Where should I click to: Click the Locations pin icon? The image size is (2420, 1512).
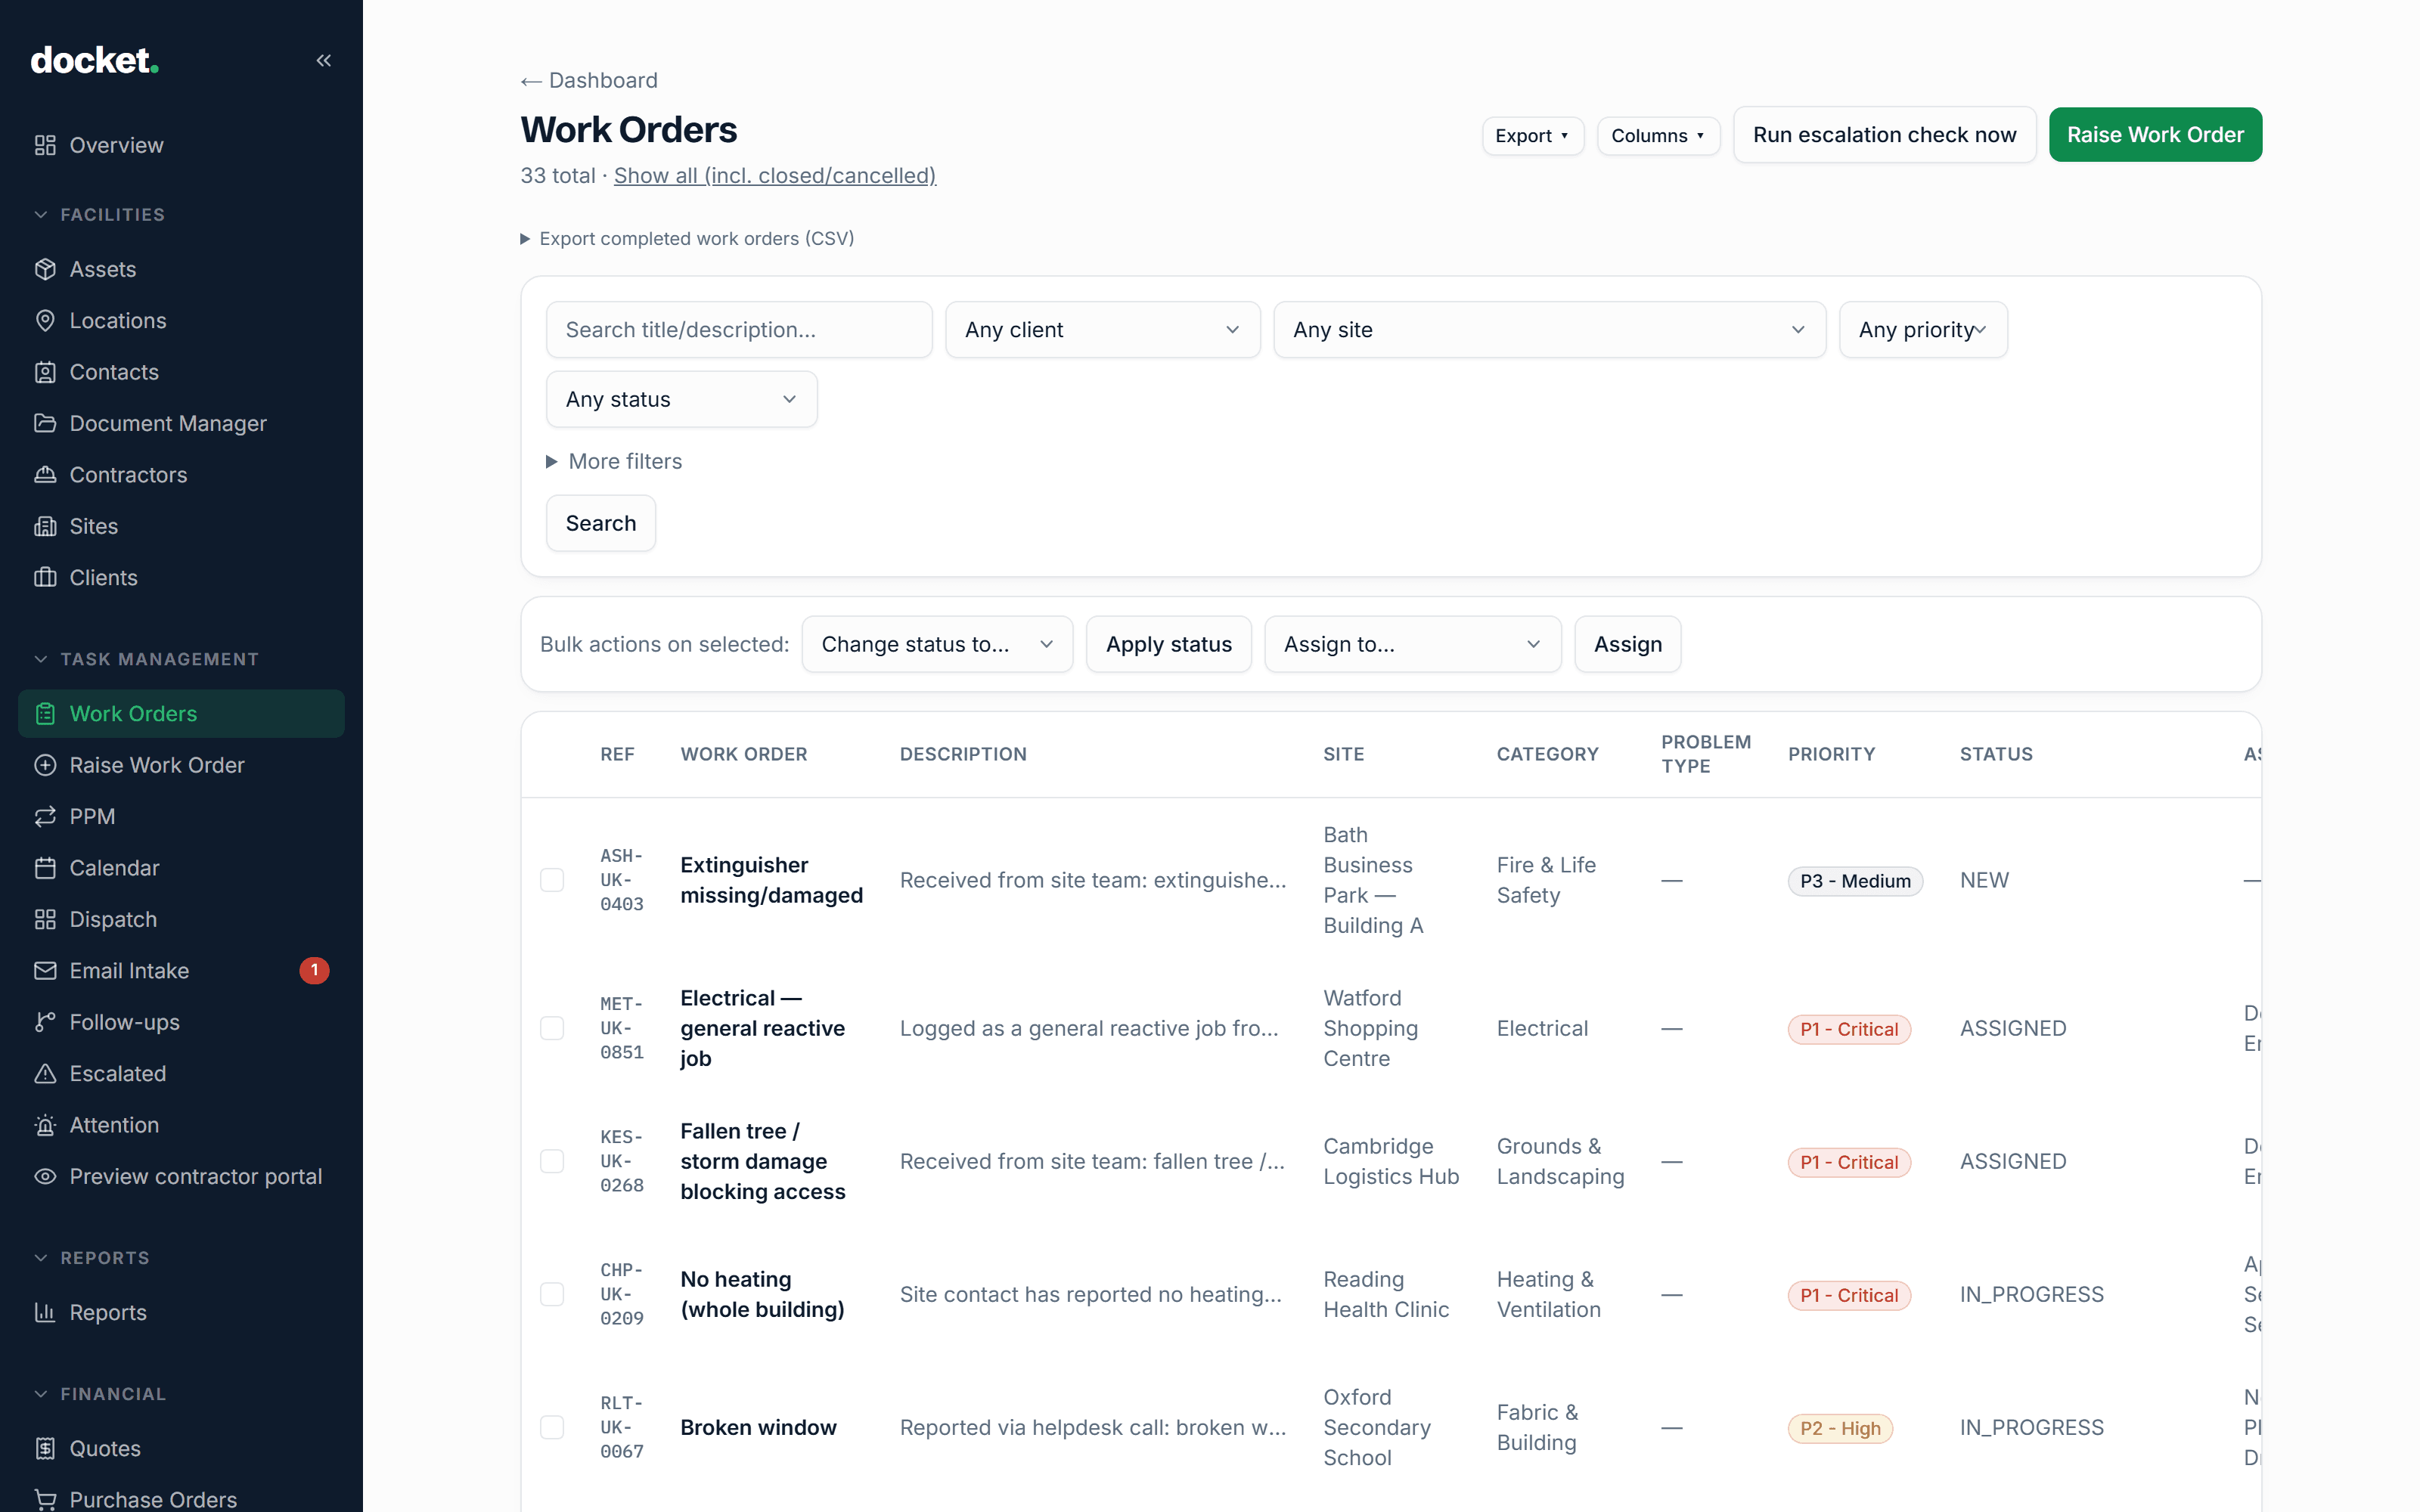pyautogui.click(x=45, y=320)
